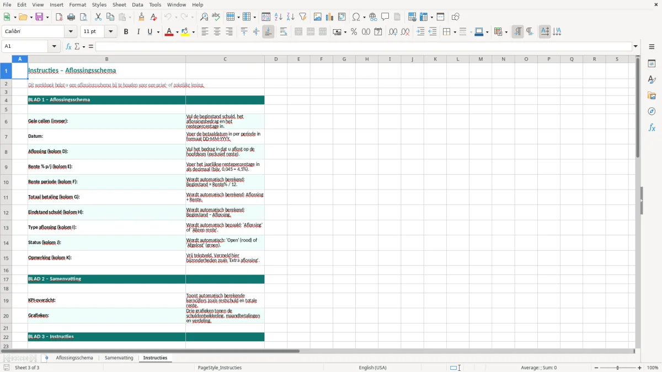Open conditional formatting dropdown arrow
Viewport: 662px width, 372px height.
[506, 32]
